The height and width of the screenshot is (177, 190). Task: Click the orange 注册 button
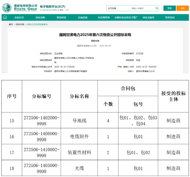point(183,8)
